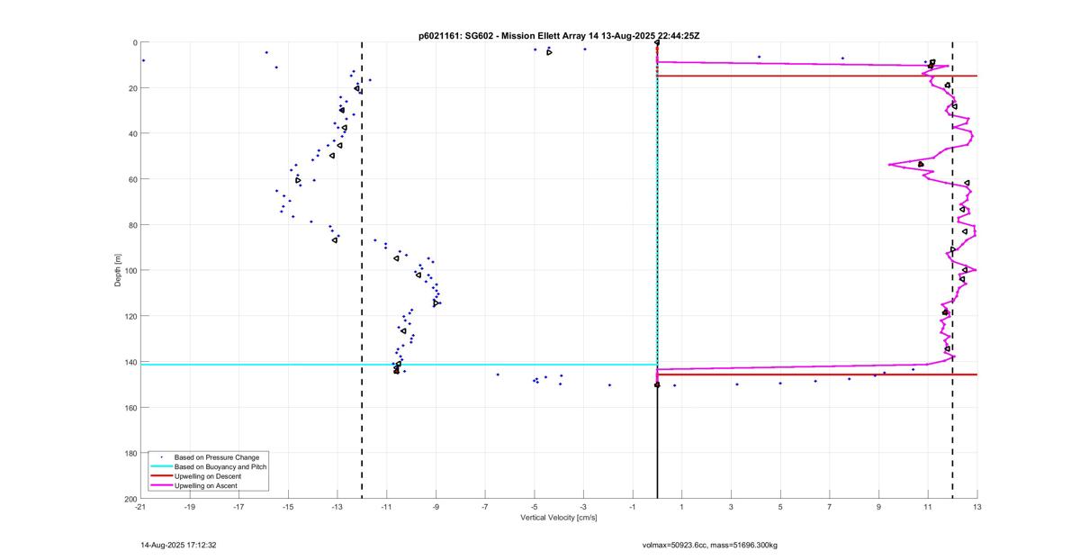
Task: Click depth axis tick label '0'
Action: point(135,42)
